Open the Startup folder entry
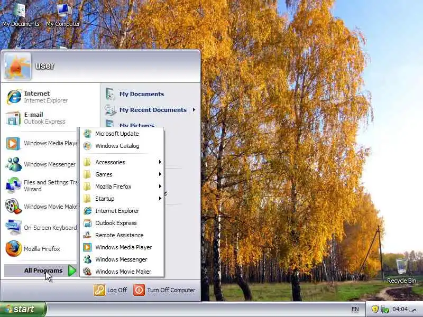This screenshot has height=317, width=423. point(122,199)
